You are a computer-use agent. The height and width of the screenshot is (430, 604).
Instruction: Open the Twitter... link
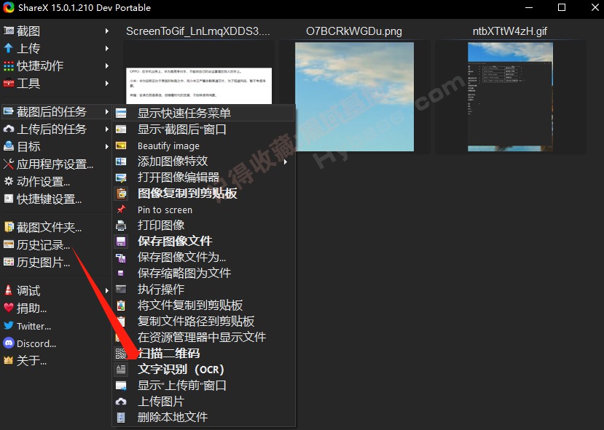pyautogui.click(x=34, y=326)
